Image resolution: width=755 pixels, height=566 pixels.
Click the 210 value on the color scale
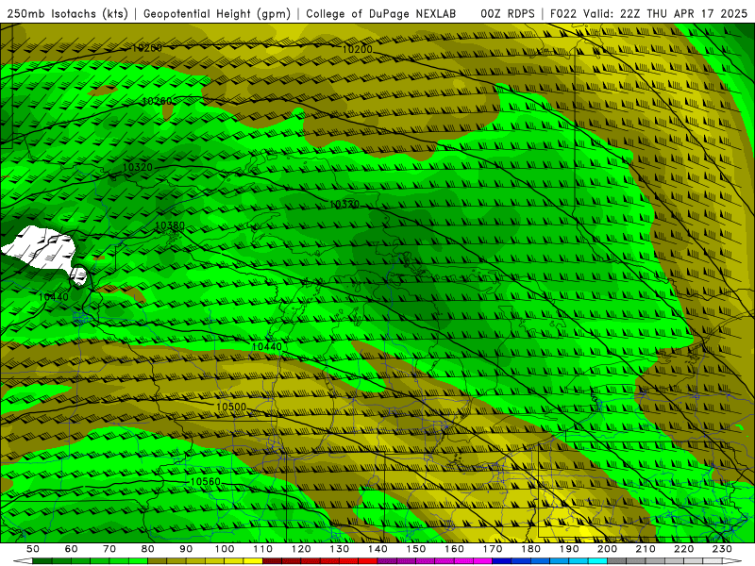pos(646,549)
